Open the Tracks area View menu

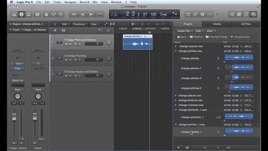point(95,24)
